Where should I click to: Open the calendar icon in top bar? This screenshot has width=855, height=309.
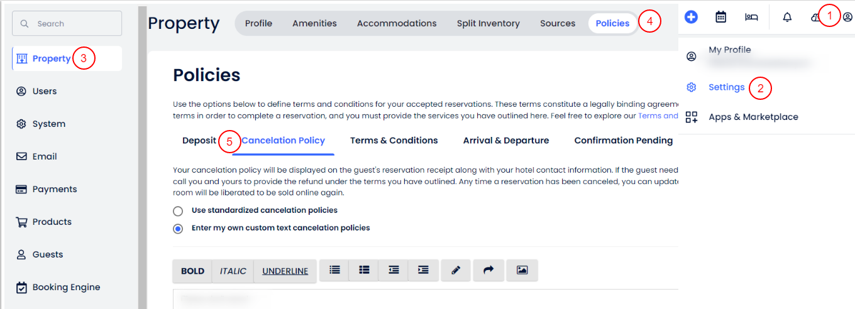click(x=721, y=17)
